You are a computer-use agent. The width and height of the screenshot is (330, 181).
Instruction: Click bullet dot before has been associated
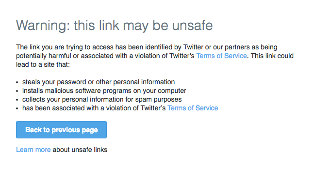(x=17, y=108)
